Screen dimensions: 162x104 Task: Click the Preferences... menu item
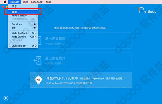point(23,19)
